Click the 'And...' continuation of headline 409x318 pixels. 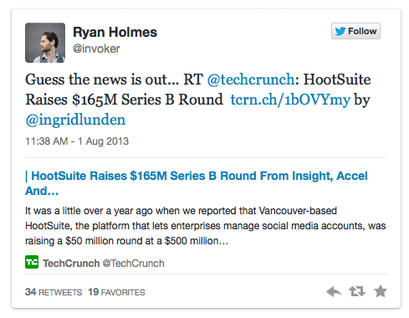pos(42,191)
